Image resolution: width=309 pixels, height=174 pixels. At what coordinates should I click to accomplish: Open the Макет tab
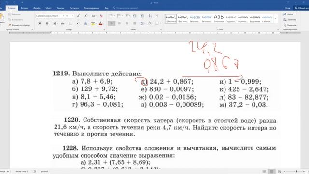coord(48,8)
